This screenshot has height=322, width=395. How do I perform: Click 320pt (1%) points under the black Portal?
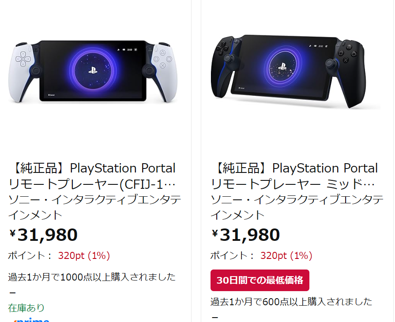286,255
